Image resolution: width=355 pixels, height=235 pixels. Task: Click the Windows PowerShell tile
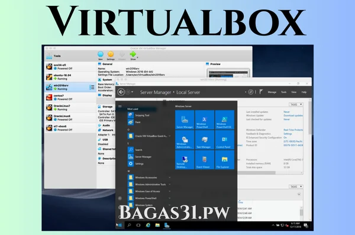205,120
